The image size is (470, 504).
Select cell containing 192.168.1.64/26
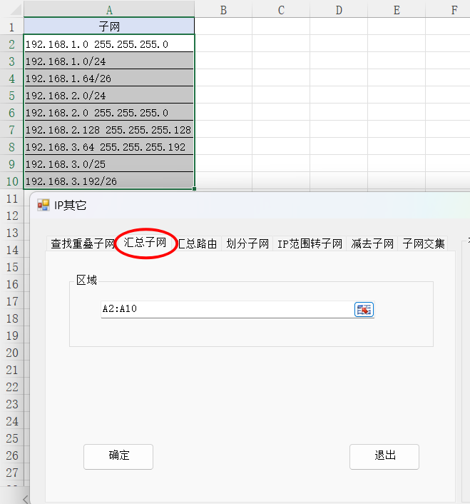(109, 78)
